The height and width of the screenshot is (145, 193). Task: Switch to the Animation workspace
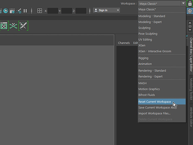[162, 64]
